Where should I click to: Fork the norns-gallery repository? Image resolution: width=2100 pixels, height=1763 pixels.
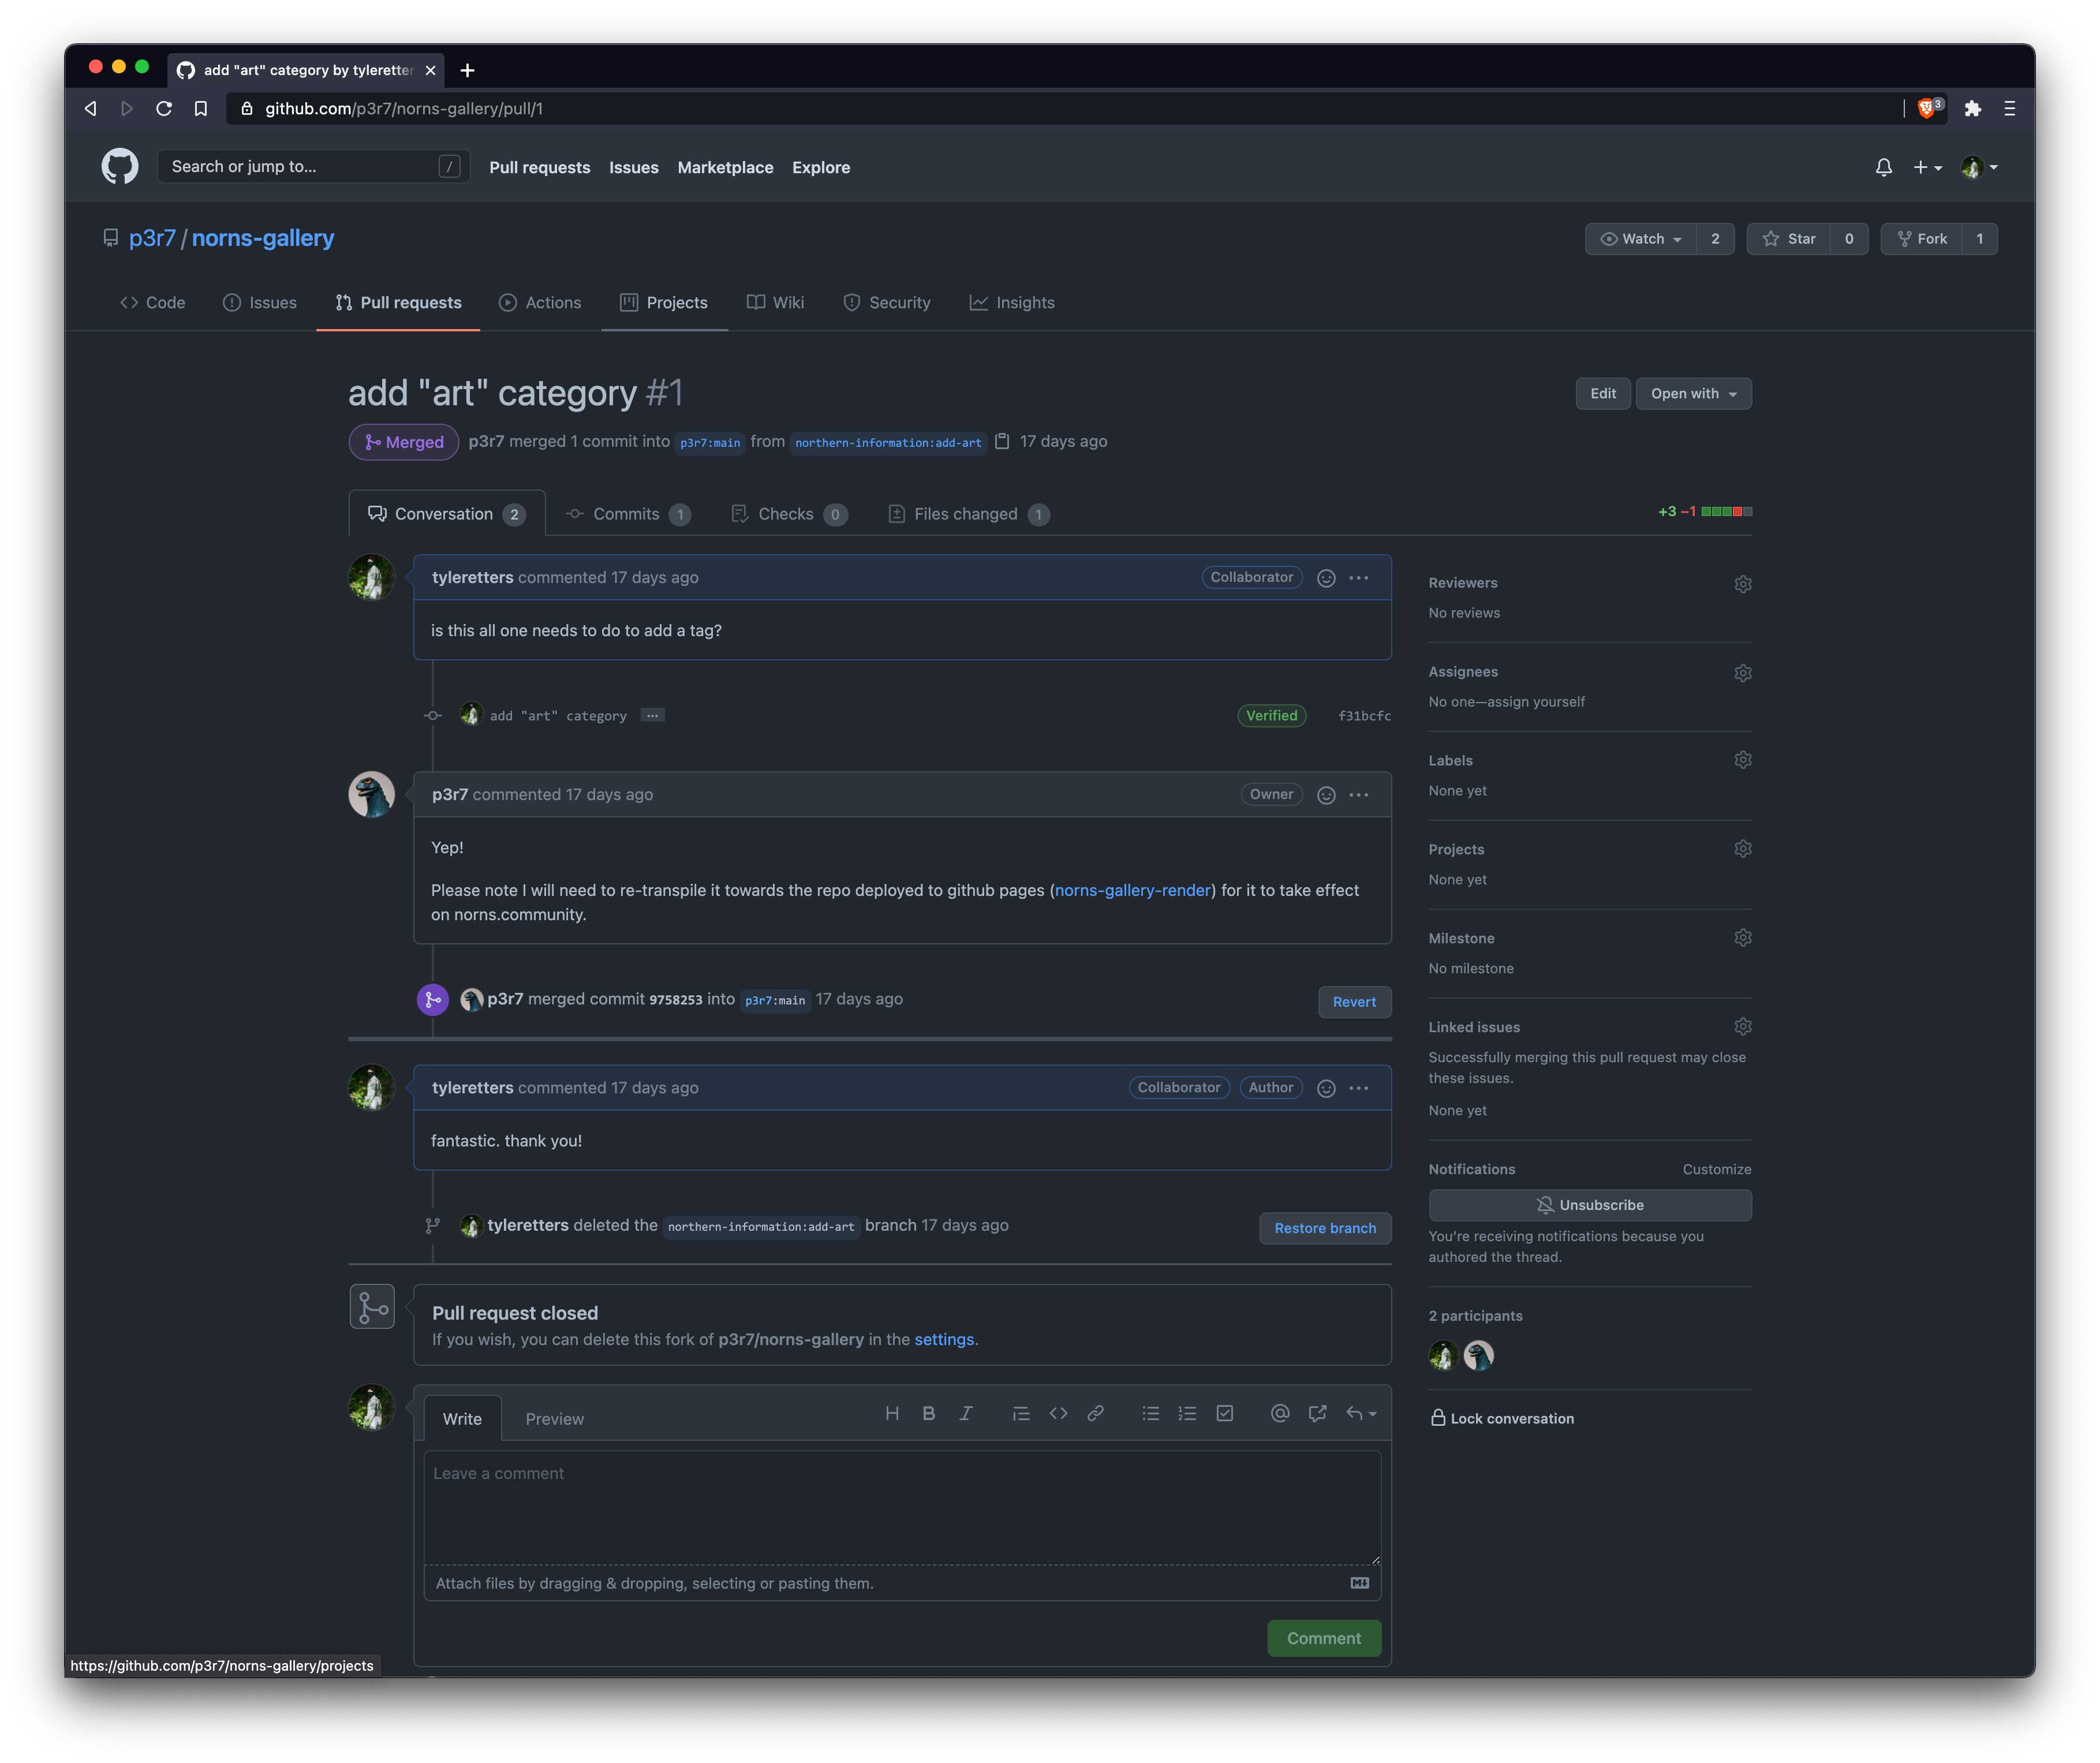pos(1921,239)
